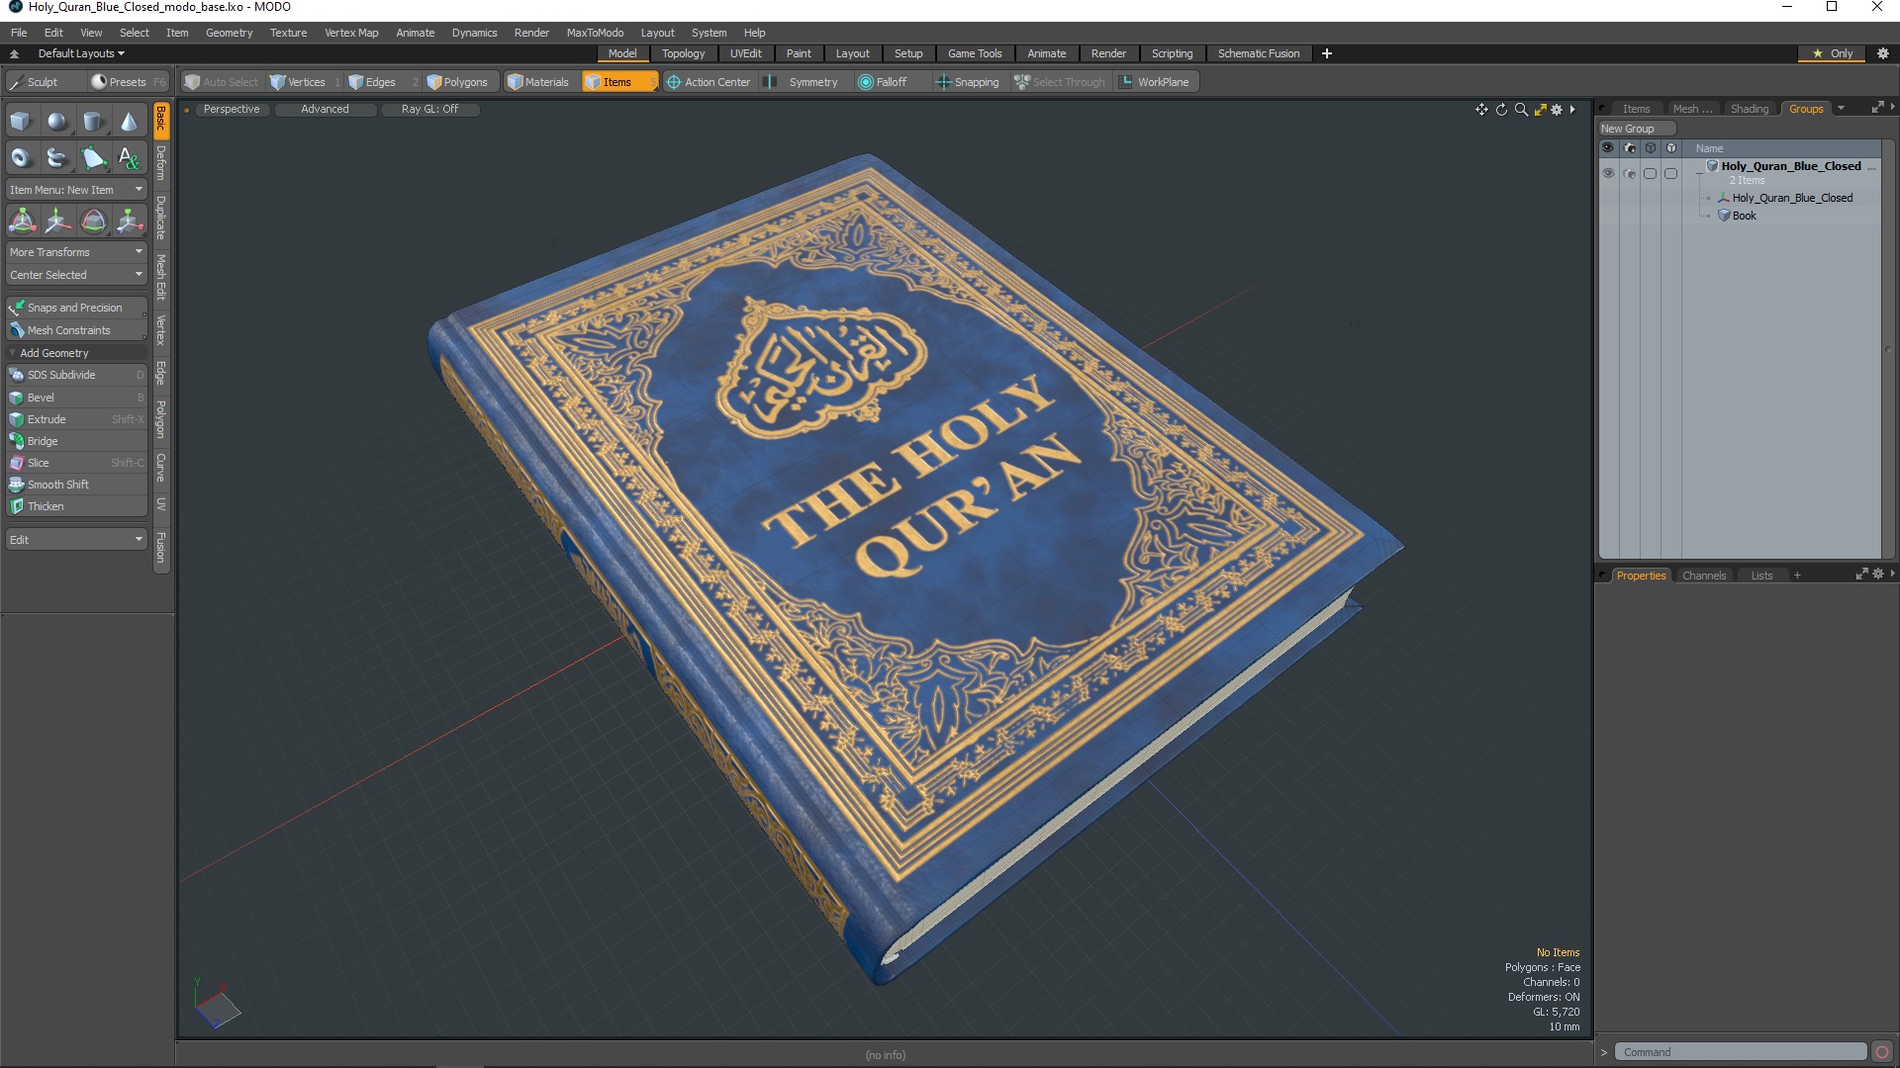
Task: Open the text tool icon
Action: (x=129, y=157)
